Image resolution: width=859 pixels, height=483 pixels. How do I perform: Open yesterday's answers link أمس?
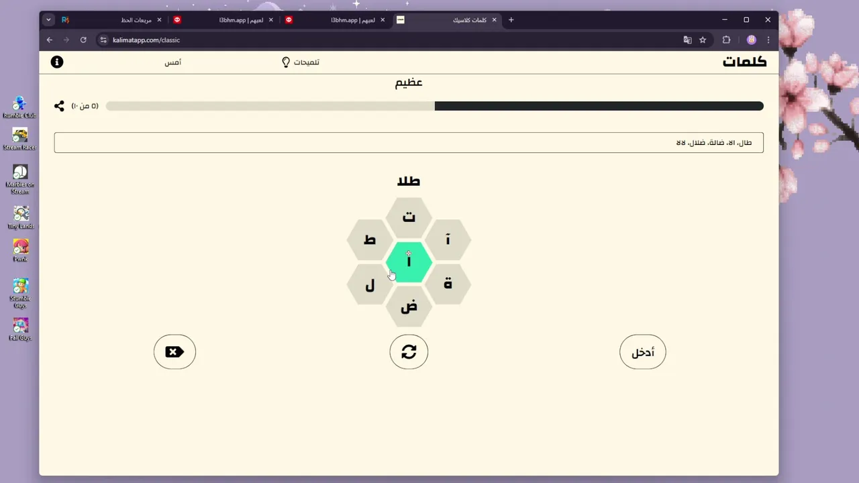click(173, 62)
